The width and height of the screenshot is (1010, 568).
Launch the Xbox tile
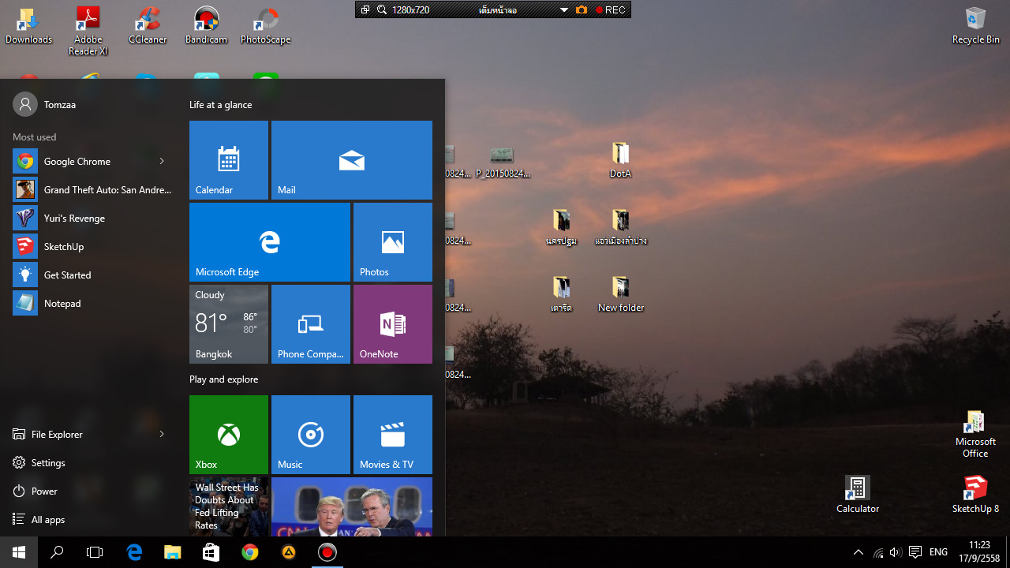(229, 435)
